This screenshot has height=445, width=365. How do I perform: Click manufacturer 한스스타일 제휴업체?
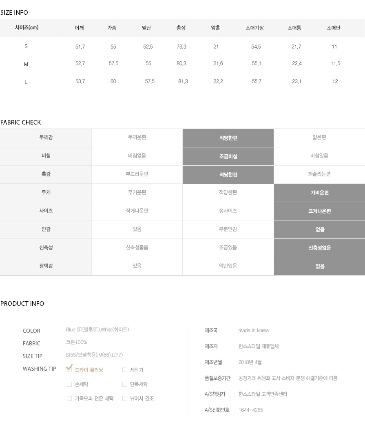pos(259,346)
